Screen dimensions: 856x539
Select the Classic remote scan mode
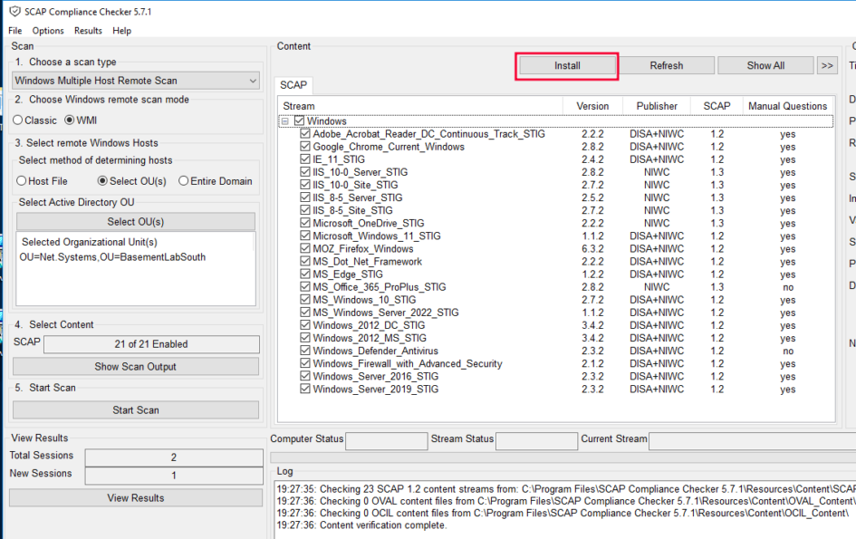click(x=15, y=120)
